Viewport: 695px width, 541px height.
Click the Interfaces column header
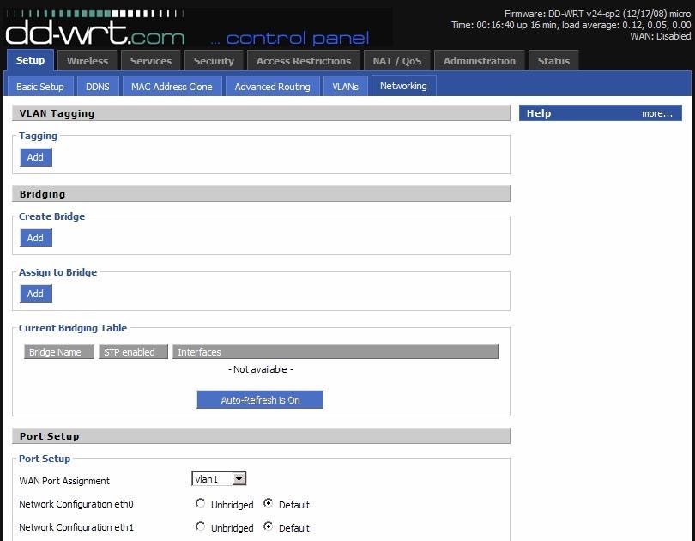point(335,352)
